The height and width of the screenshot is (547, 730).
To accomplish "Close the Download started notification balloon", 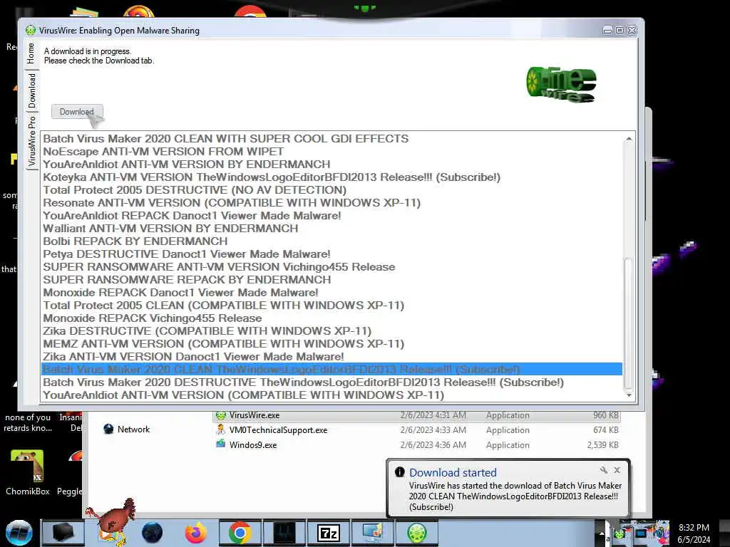I will [617, 470].
